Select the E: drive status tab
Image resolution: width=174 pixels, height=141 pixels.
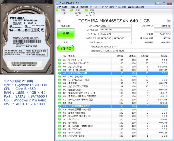pos(77,13)
